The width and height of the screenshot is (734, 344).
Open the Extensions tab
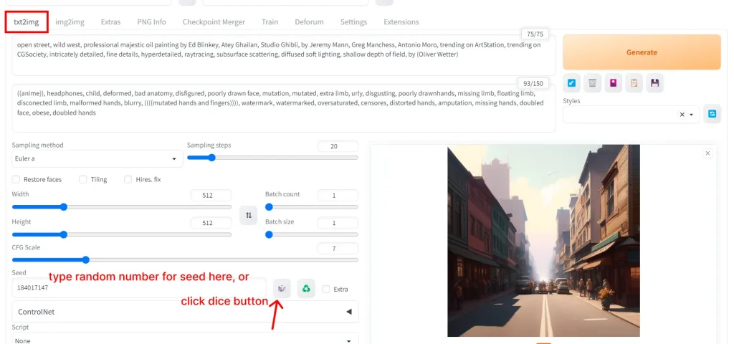(401, 22)
